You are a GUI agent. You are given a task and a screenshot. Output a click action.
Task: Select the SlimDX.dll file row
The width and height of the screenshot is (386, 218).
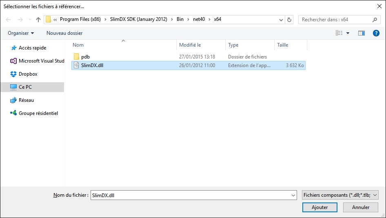tap(189, 65)
